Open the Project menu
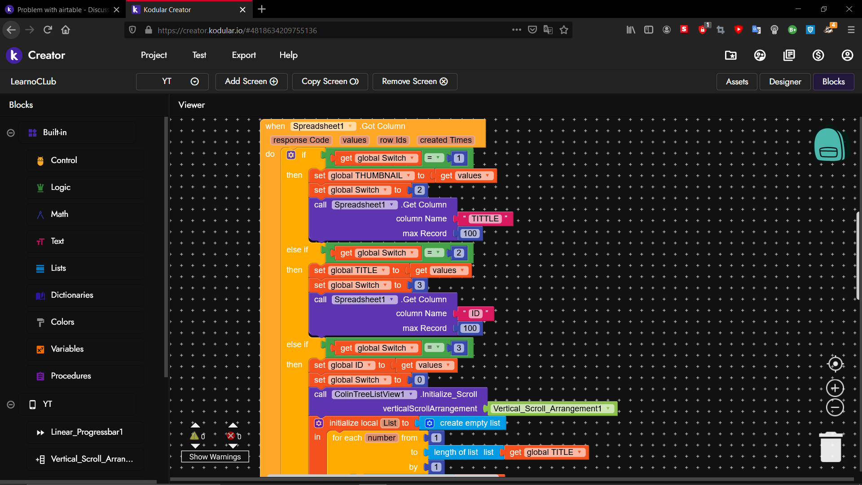This screenshot has height=485, width=862. pyautogui.click(x=154, y=55)
